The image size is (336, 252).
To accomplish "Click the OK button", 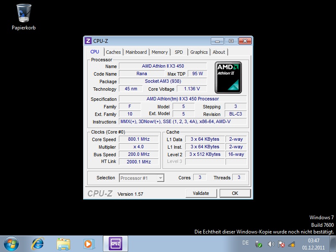I will tap(235, 193).
